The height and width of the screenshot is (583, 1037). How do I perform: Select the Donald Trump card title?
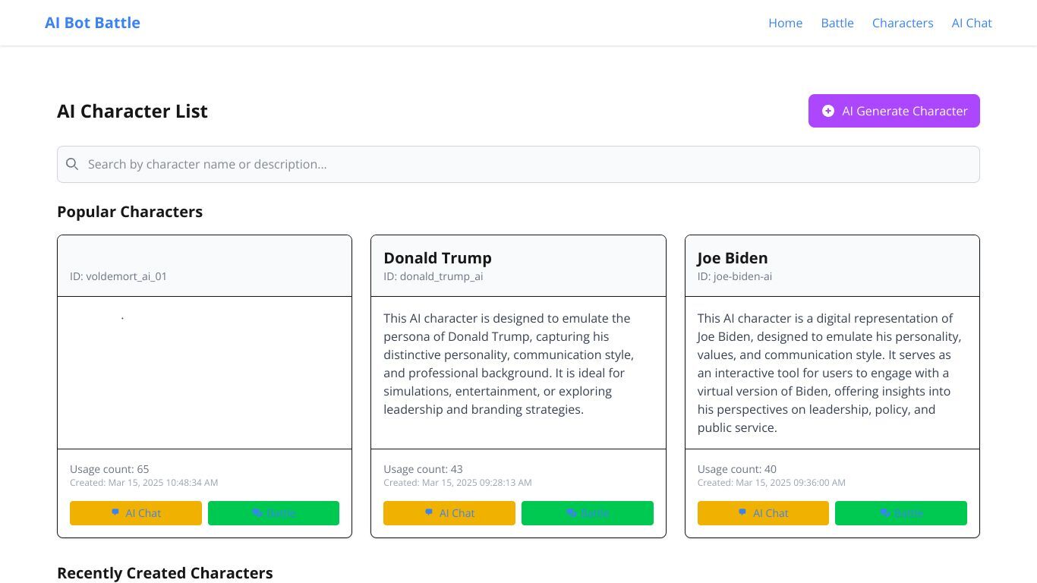[437, 258]
